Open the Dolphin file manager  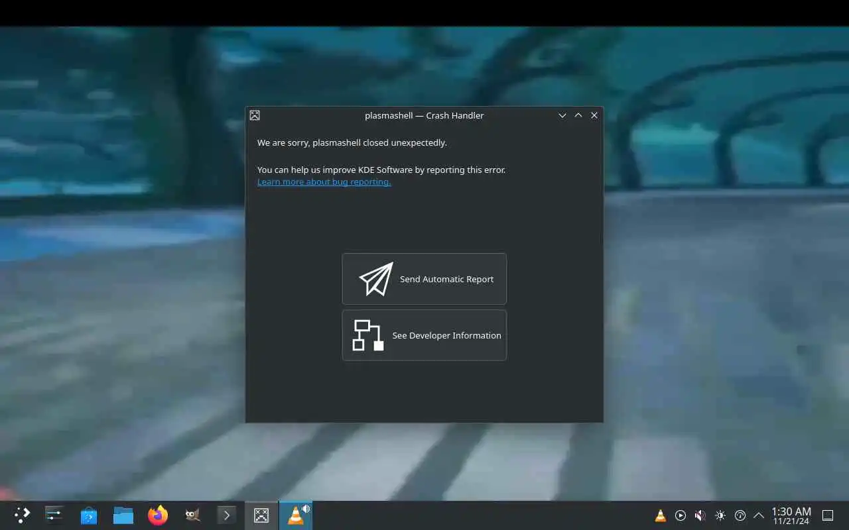click(x=123, y=515)
